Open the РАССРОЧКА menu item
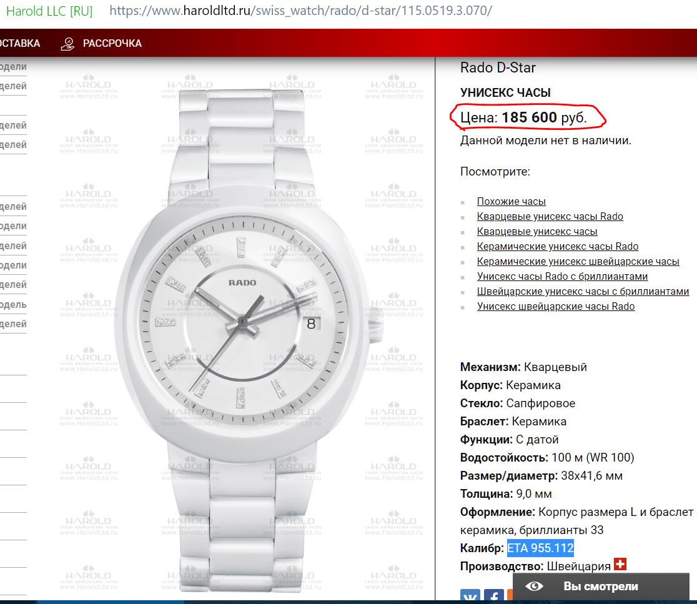Screen dimensions: 697x604 [x=112, y=44]
